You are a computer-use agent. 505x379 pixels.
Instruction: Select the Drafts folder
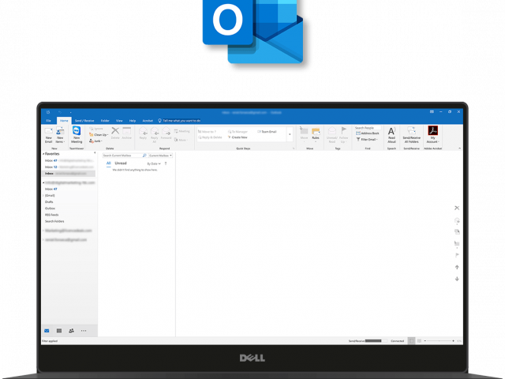(49, 202)
